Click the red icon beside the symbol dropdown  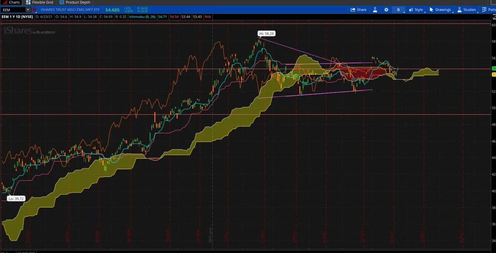tap(35, 9)
